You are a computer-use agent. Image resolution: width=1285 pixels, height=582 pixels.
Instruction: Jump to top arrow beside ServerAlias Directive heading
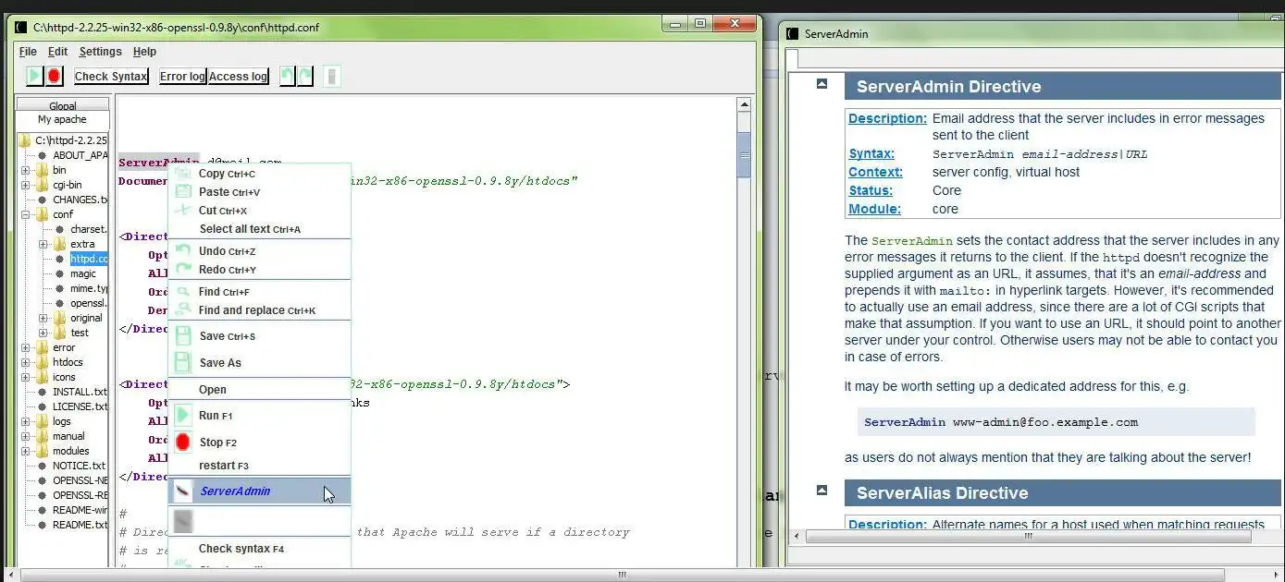[x=822, y=490]
